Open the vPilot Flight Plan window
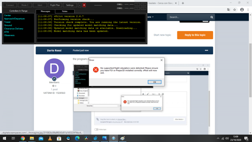252x142 pixels. pos(55,5)
